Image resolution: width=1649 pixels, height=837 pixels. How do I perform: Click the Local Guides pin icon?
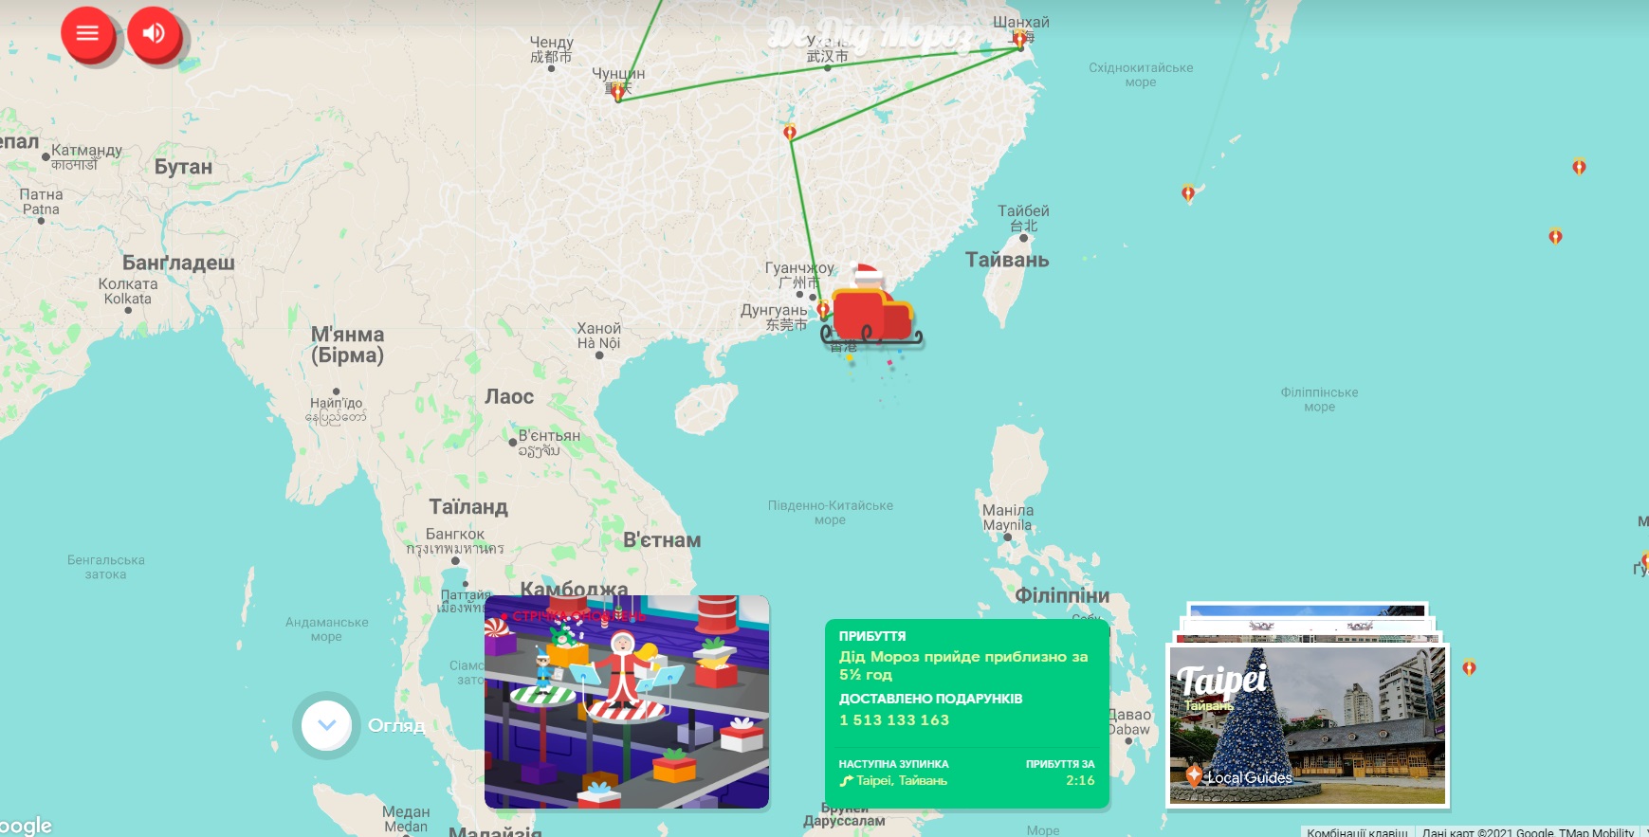click(x=1194, y=775)
